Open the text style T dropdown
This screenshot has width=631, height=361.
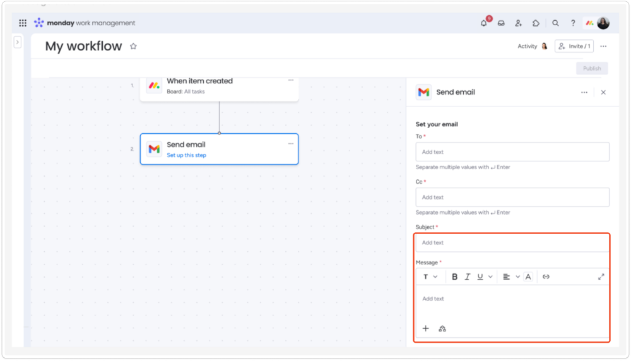point(430,276)
